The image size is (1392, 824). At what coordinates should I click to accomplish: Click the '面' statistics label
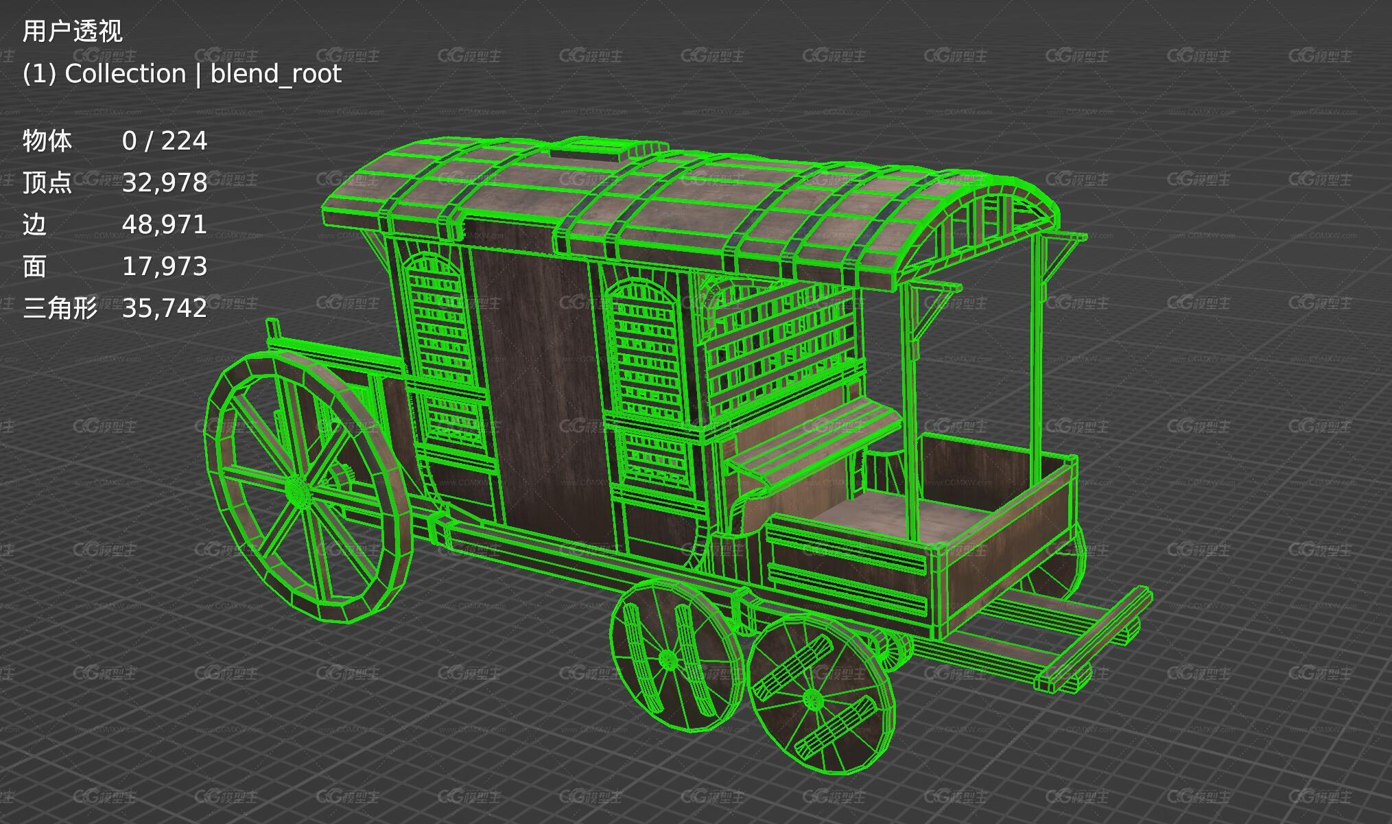[34, 266]
